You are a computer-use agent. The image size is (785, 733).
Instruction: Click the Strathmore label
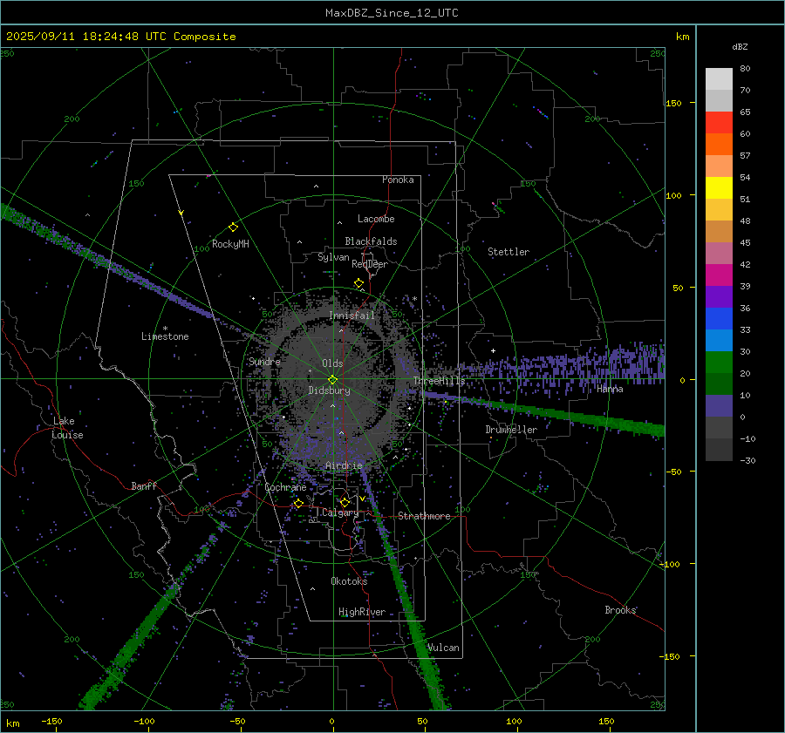(424, 516)
